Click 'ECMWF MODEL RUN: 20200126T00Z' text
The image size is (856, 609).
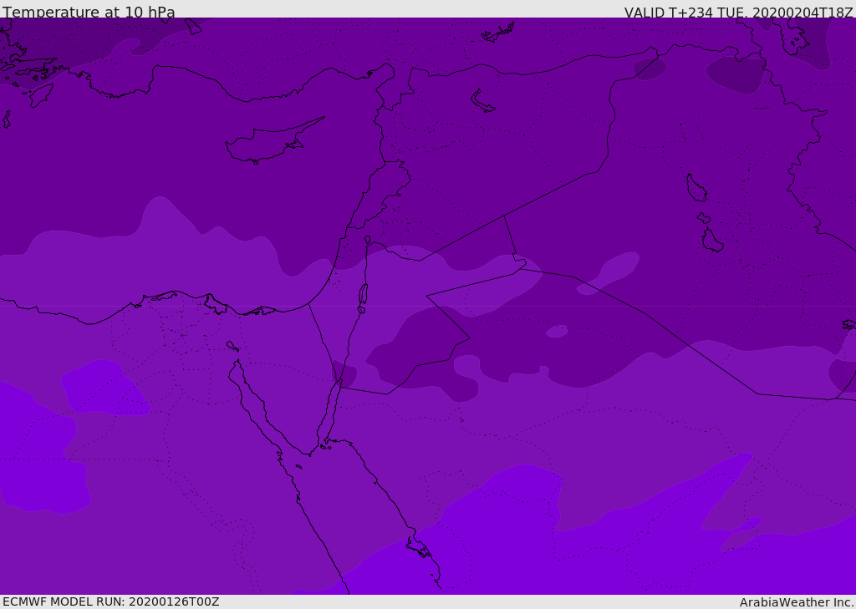tap(111, 601)
